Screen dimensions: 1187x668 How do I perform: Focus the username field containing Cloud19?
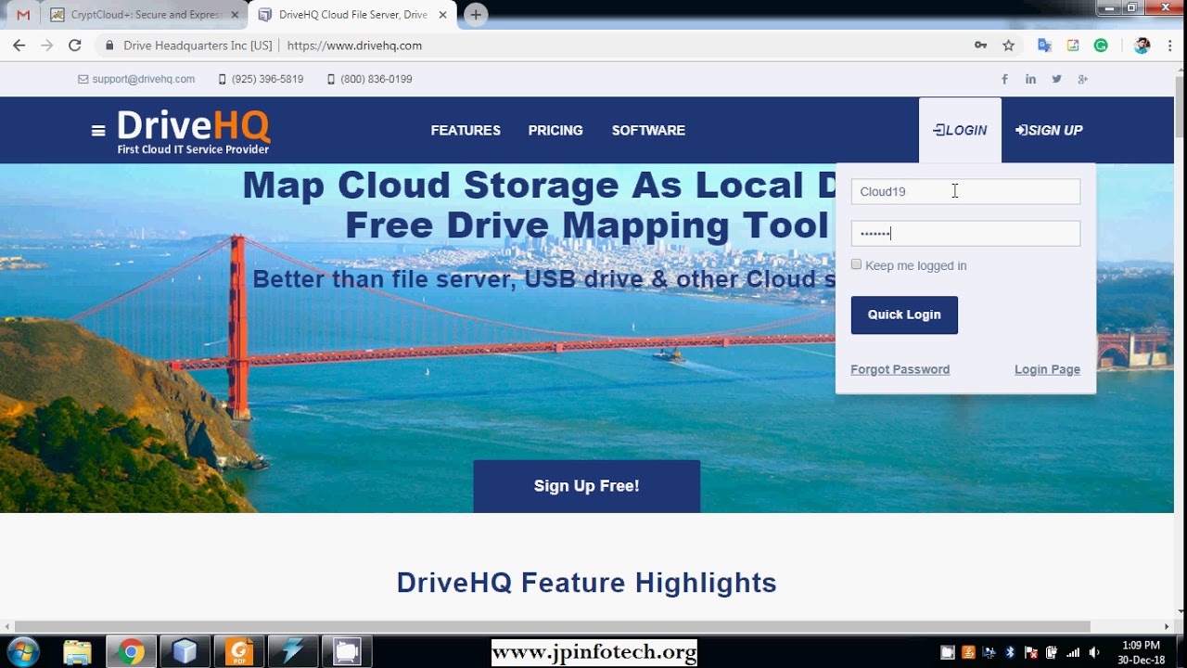[x=965, y=191]
